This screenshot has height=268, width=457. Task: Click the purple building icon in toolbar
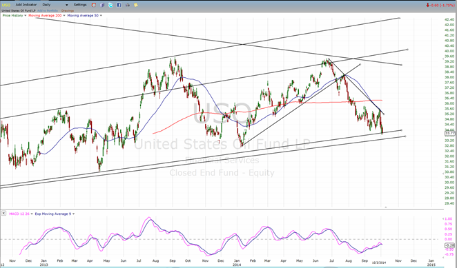(102, 5)
